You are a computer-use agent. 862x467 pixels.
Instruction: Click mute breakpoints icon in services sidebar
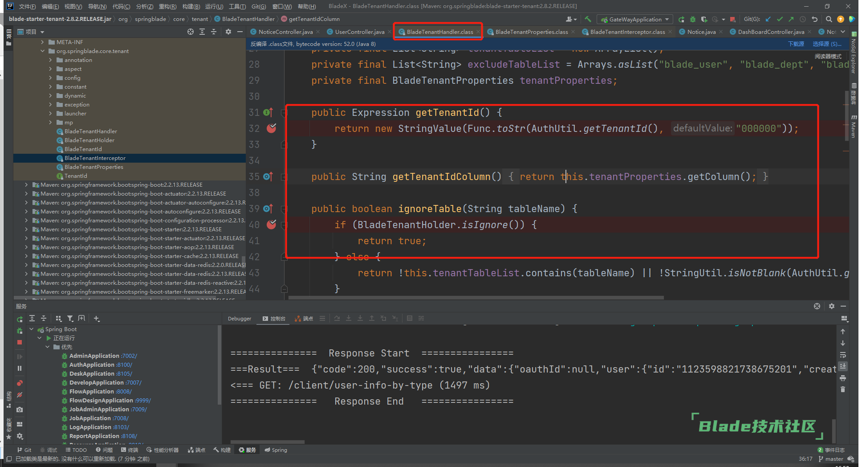[x=20, y=395]
